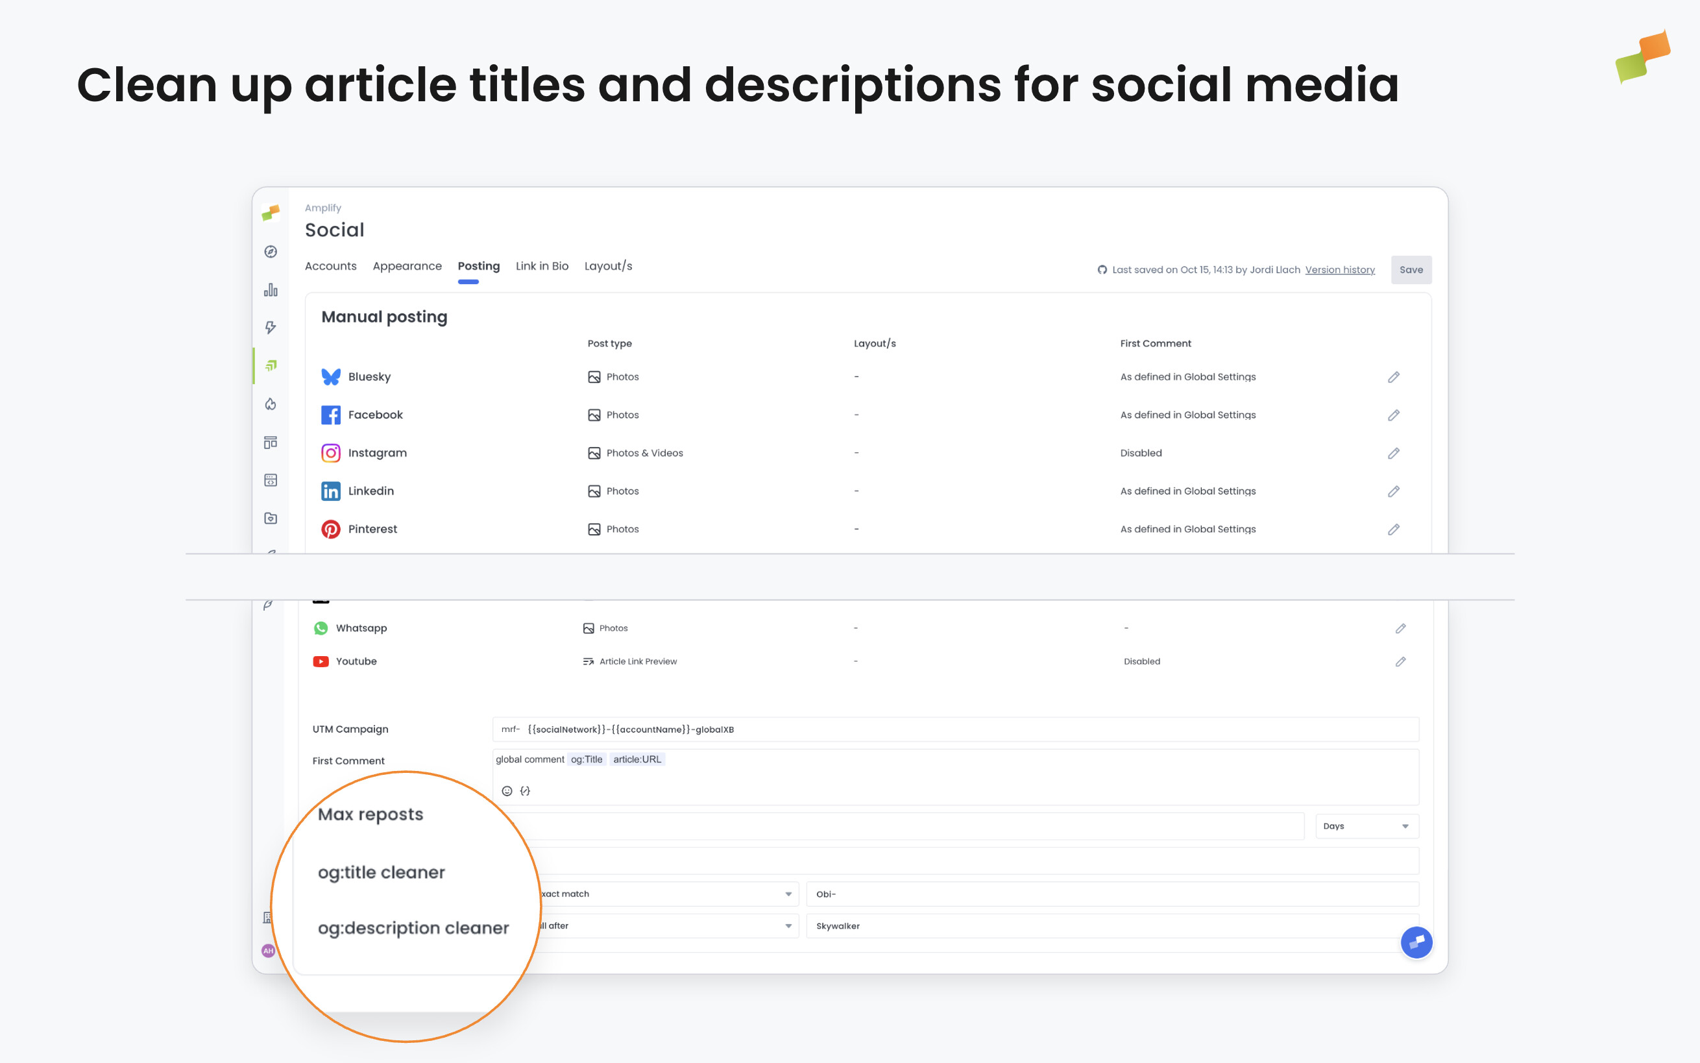Open the media library folder icon in sidebar

[x=271, y=518]
